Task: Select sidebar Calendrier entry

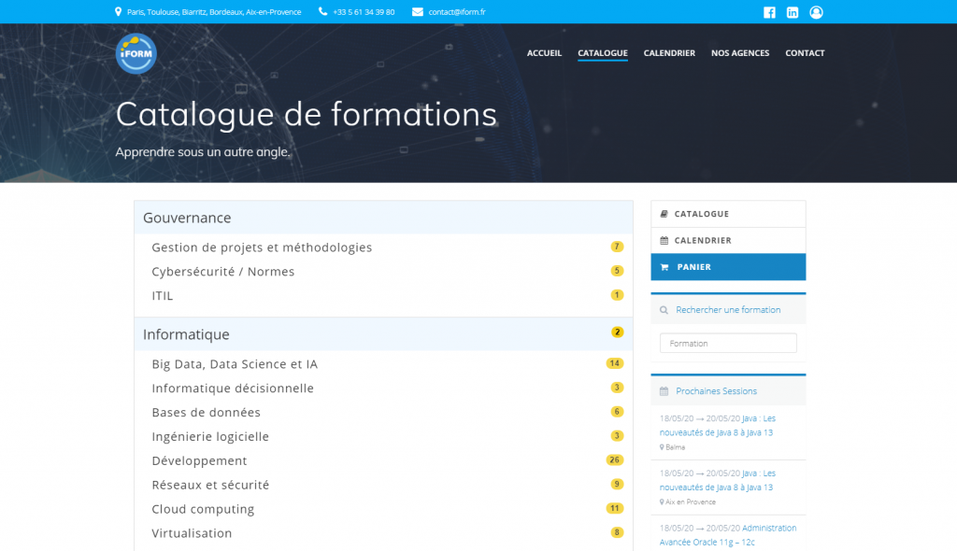Action: pos(728,240)
